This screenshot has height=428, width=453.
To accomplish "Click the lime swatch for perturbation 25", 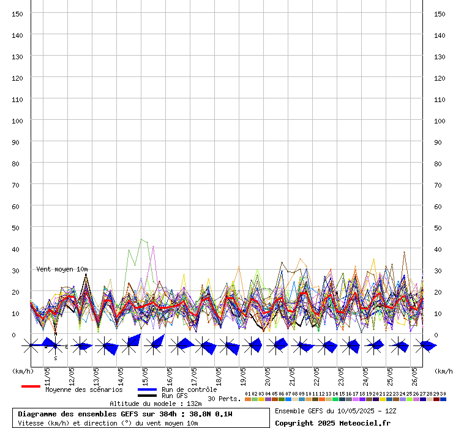I will 410,399.
